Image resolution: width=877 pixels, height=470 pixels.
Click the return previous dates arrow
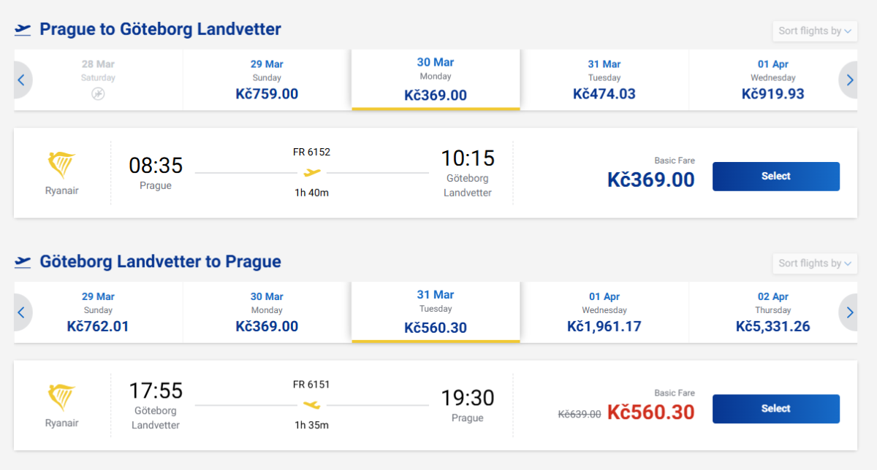tap(21, 312)
